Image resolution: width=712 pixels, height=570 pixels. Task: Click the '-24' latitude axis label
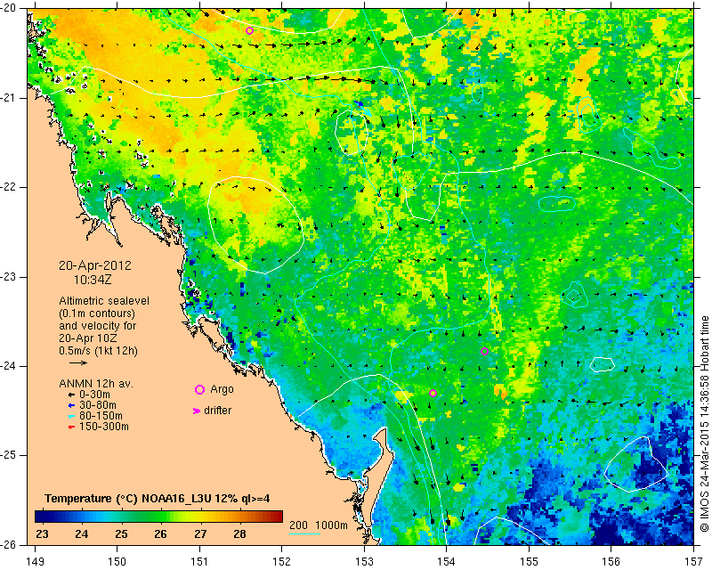click(10, 366)
